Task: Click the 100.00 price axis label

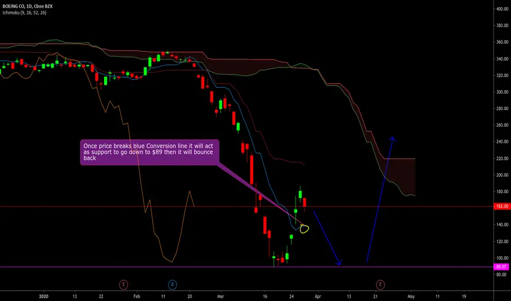Action: coord(502,258)
